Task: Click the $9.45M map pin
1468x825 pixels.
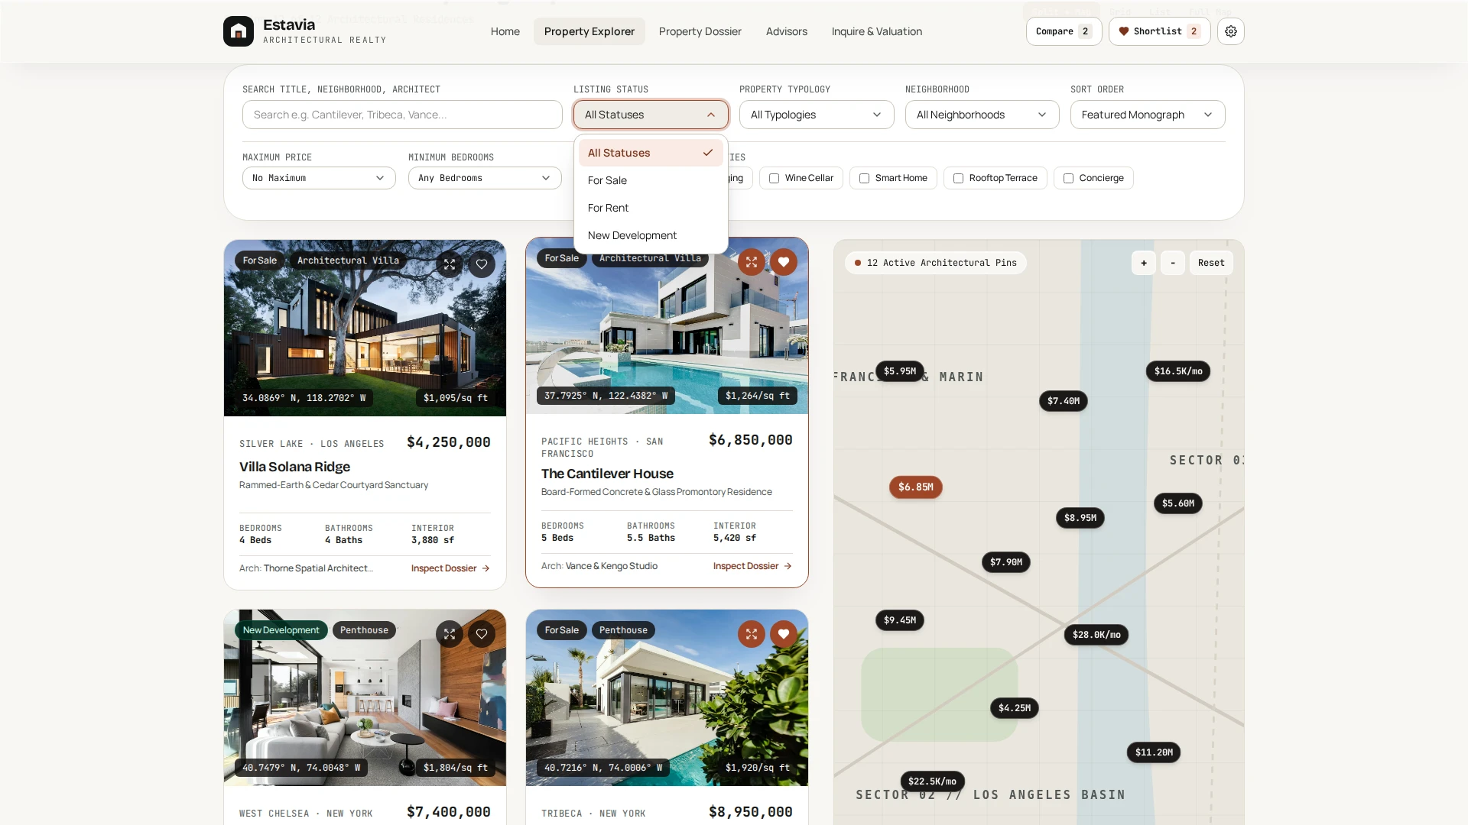Action: click(x=899, y=620)
